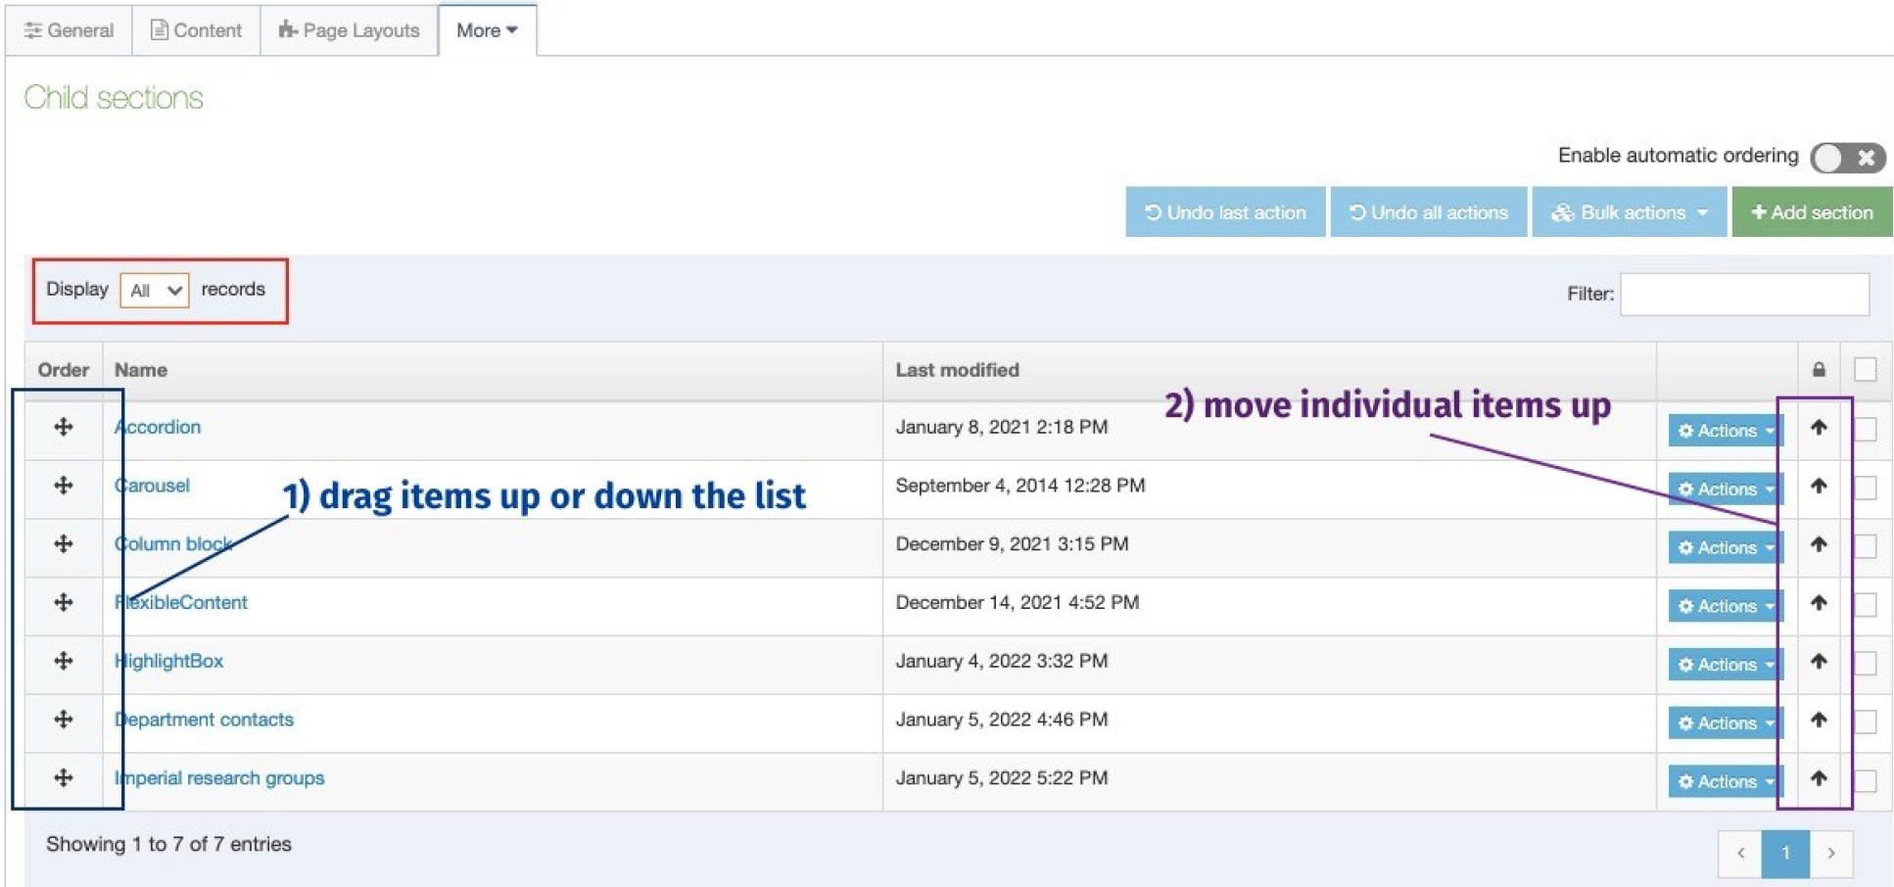This screenshot has width=1894, height=887.
Task: Click the Add section button
Action: pyautogui.click(x=1812, y=212)
